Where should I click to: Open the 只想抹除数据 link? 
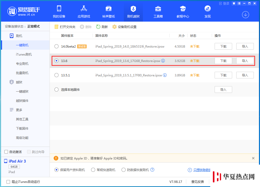pos(202,170)
